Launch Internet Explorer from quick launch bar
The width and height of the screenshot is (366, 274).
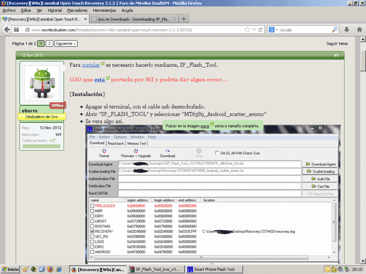pyautogui.click(x=59, y=269)
